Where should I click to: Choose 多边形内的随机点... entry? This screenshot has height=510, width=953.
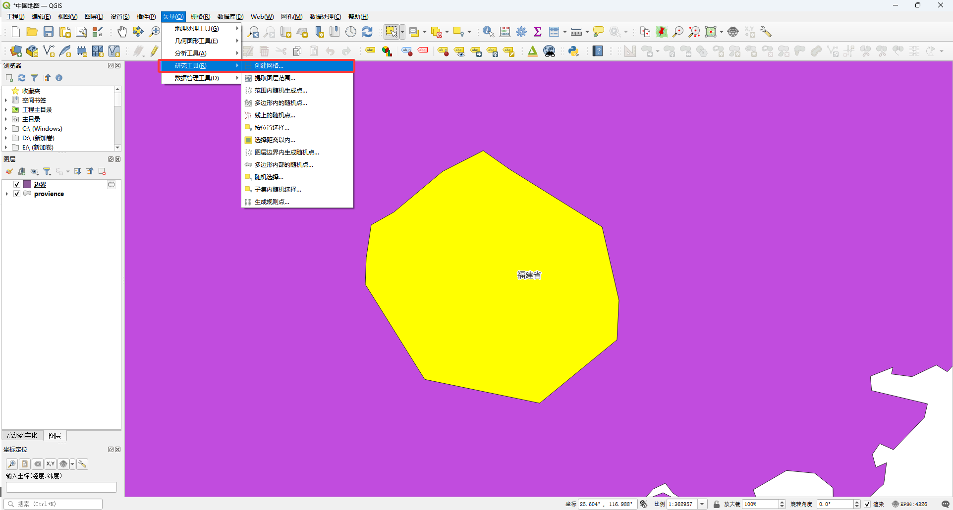[x=297, y=102]
